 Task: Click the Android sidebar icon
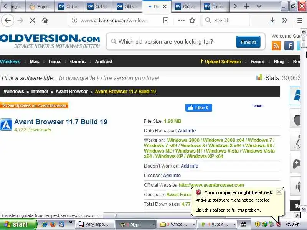click(295, 186)
